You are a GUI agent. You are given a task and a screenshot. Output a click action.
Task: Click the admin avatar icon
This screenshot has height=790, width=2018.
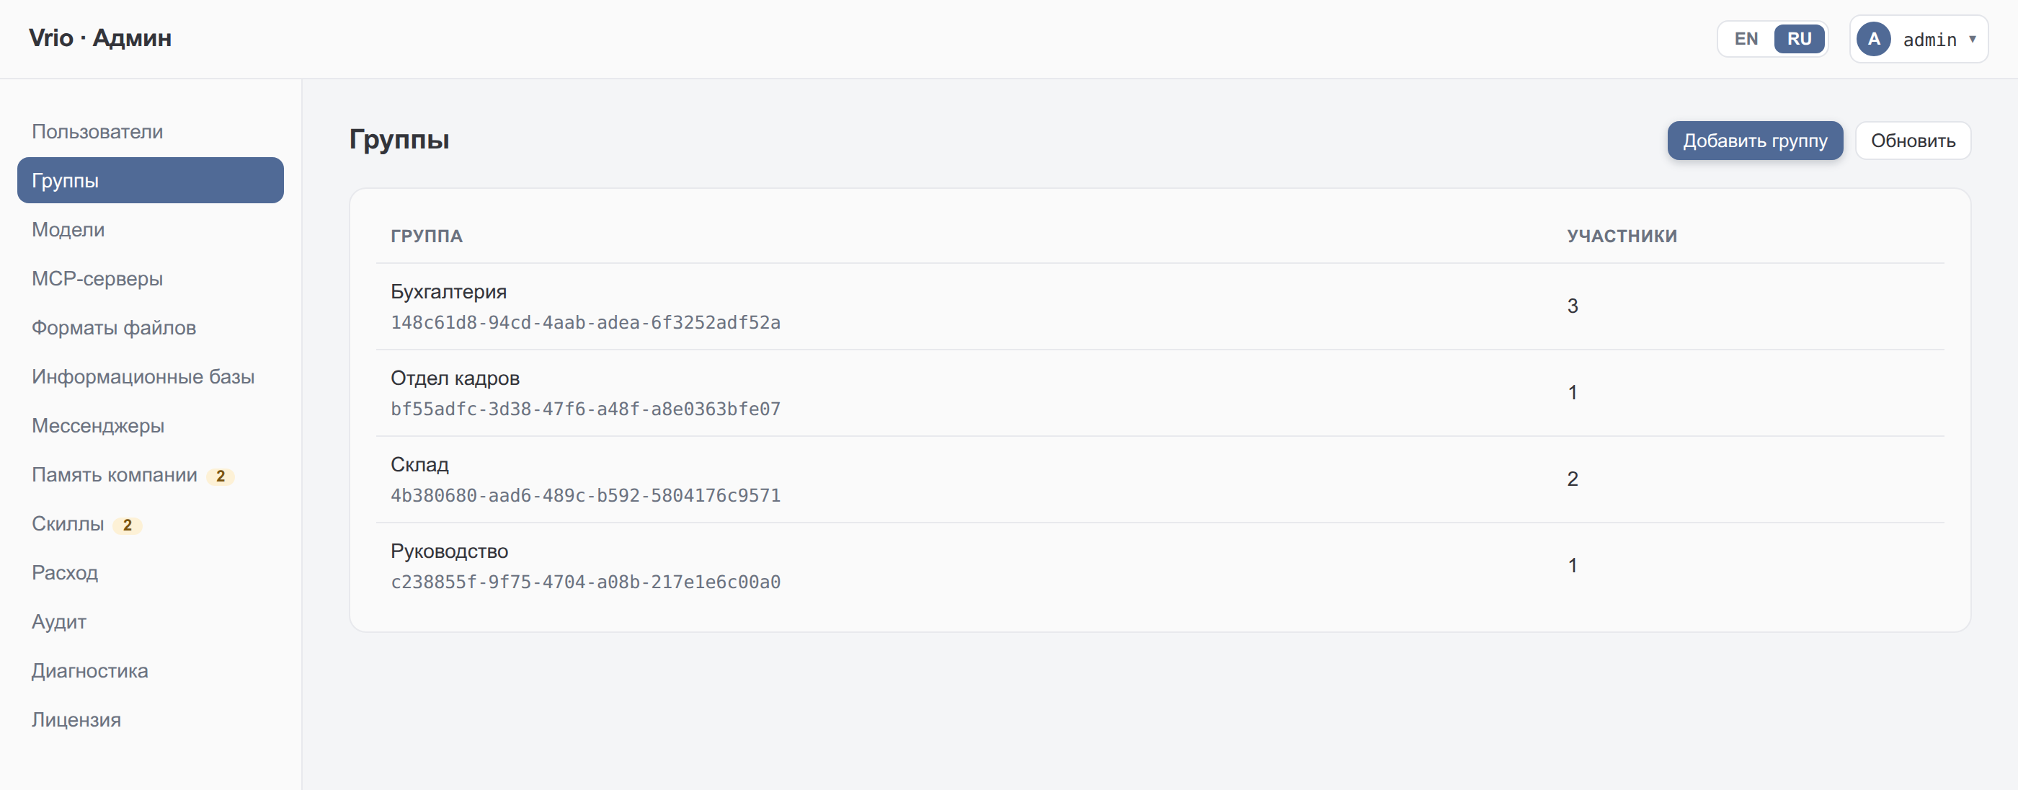coord(1874,39)
